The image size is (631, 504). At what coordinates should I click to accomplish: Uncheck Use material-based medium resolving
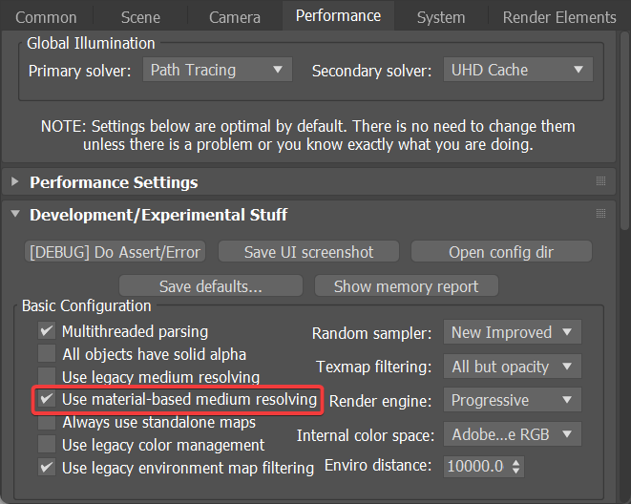[46, 399]
